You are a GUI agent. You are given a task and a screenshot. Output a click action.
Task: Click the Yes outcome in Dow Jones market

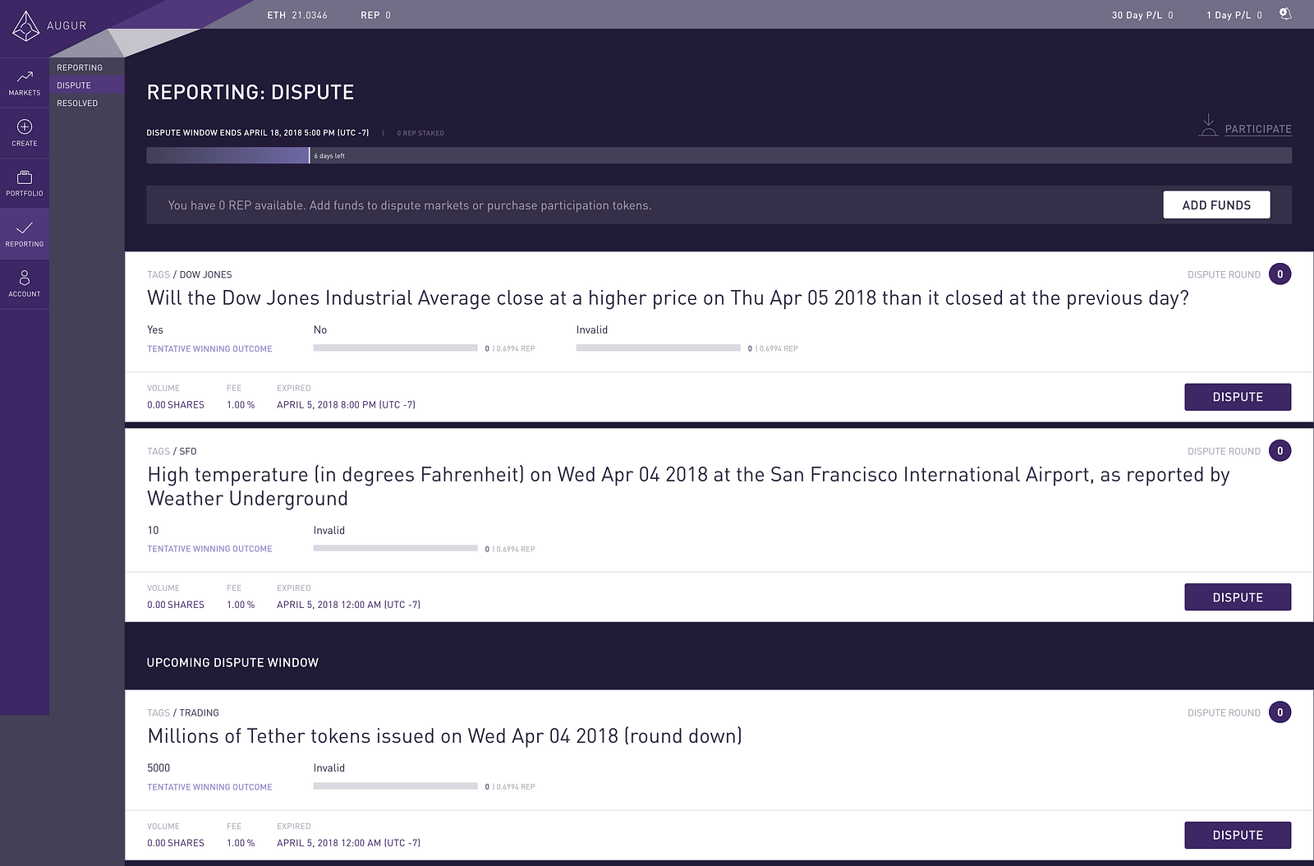[x=155, y=329]
